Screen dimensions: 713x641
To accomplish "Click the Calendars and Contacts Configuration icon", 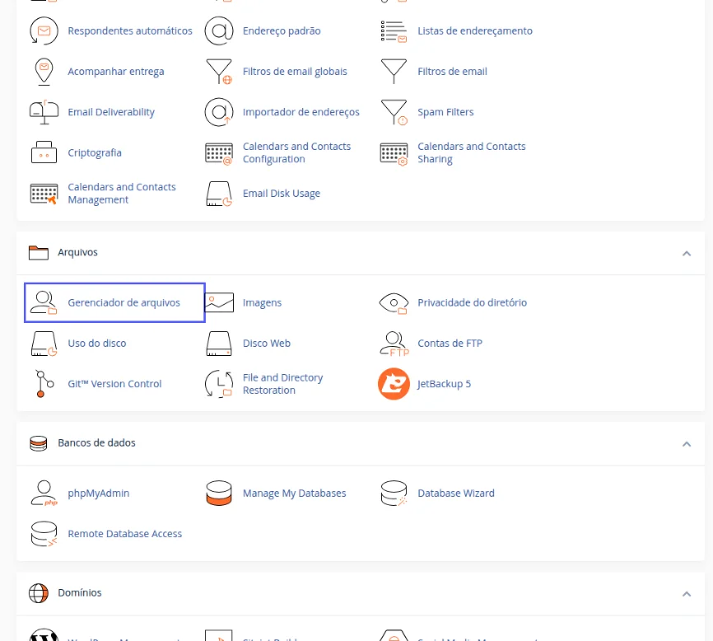I will tap(219, 153).
